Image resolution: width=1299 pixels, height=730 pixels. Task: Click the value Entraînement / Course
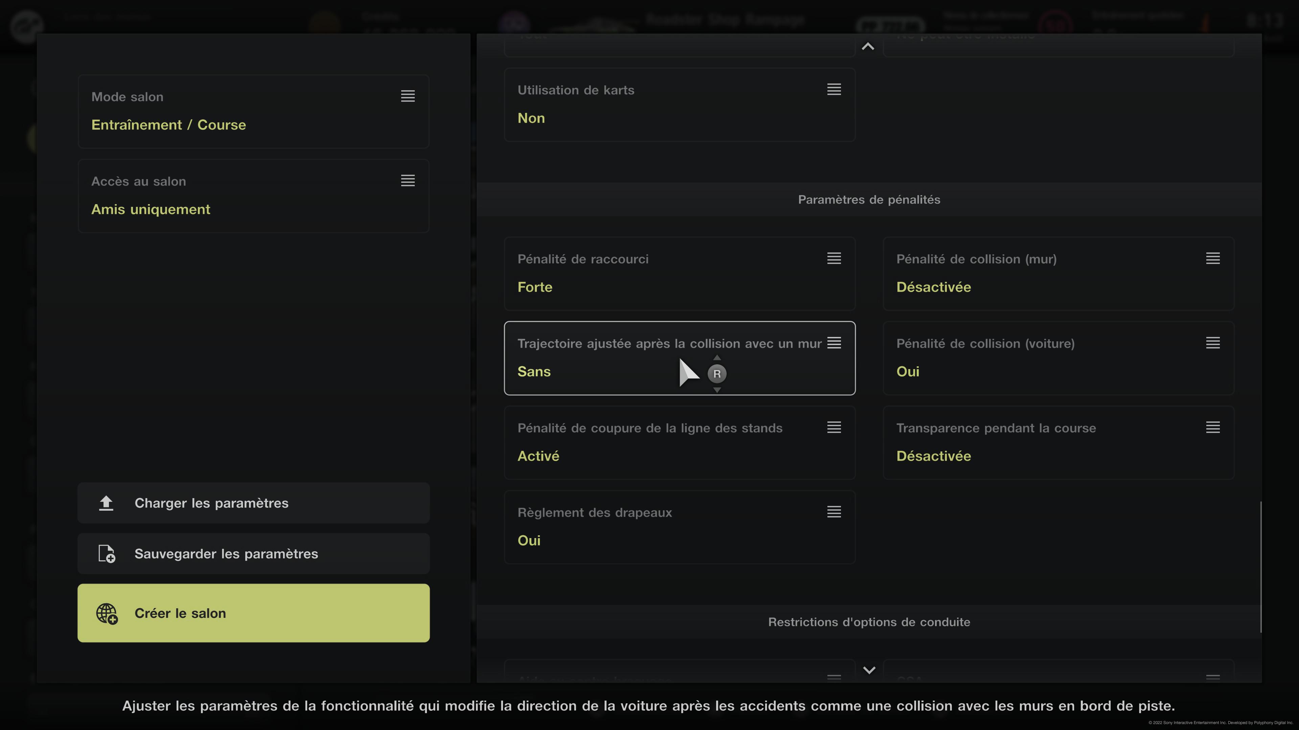pos(168,125)
